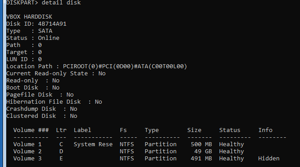Click the Disk ID 4B714A91 value
Image resolution: width=300 pixels, height=167 pixels.
pos(52,24)
